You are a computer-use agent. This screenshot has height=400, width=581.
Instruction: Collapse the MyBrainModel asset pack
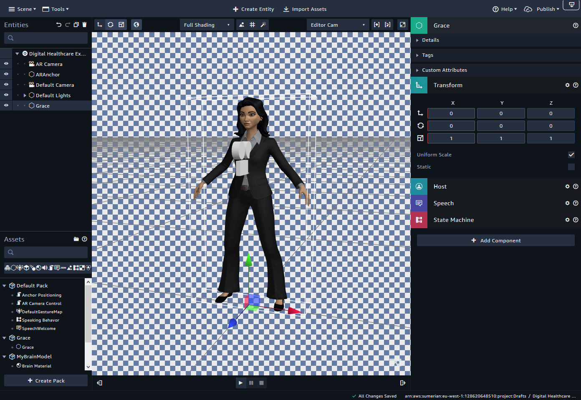click(4, 357)
